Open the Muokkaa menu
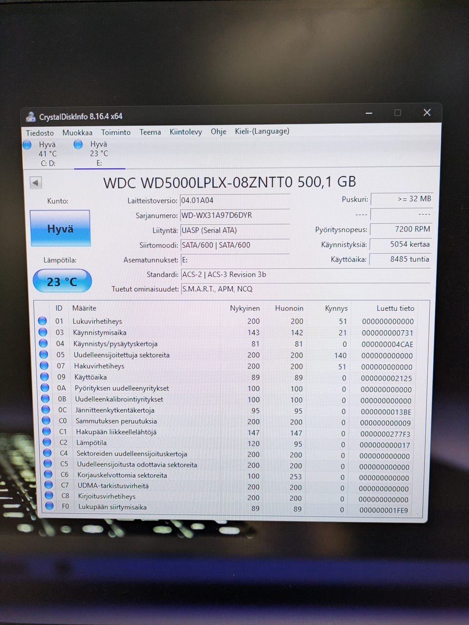Viewport: 469px width, 625px height. point(77,132)
